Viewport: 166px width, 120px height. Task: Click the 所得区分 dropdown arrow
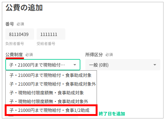(x=155, y=65)
